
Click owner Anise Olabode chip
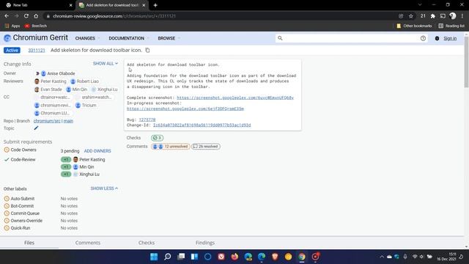tap(58, 73)
